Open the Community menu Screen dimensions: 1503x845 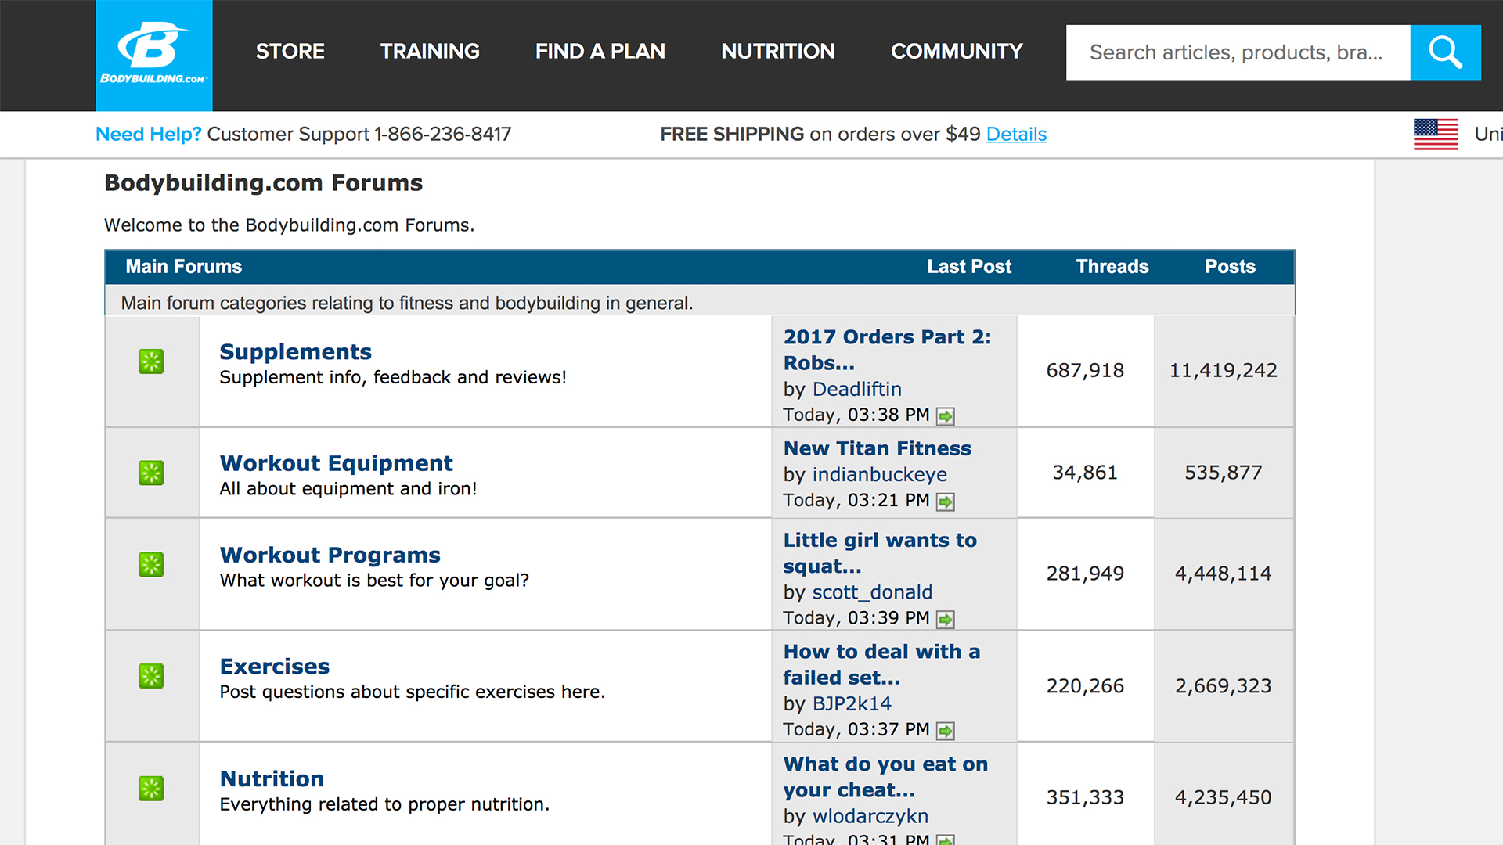click(x=957, y=52)
